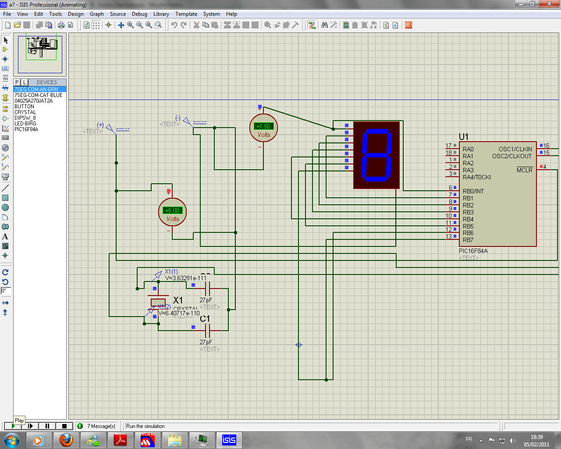Select the Wire Label mode tool
The width and height of the screenshot is (561, 449).
tap(5, 68)
